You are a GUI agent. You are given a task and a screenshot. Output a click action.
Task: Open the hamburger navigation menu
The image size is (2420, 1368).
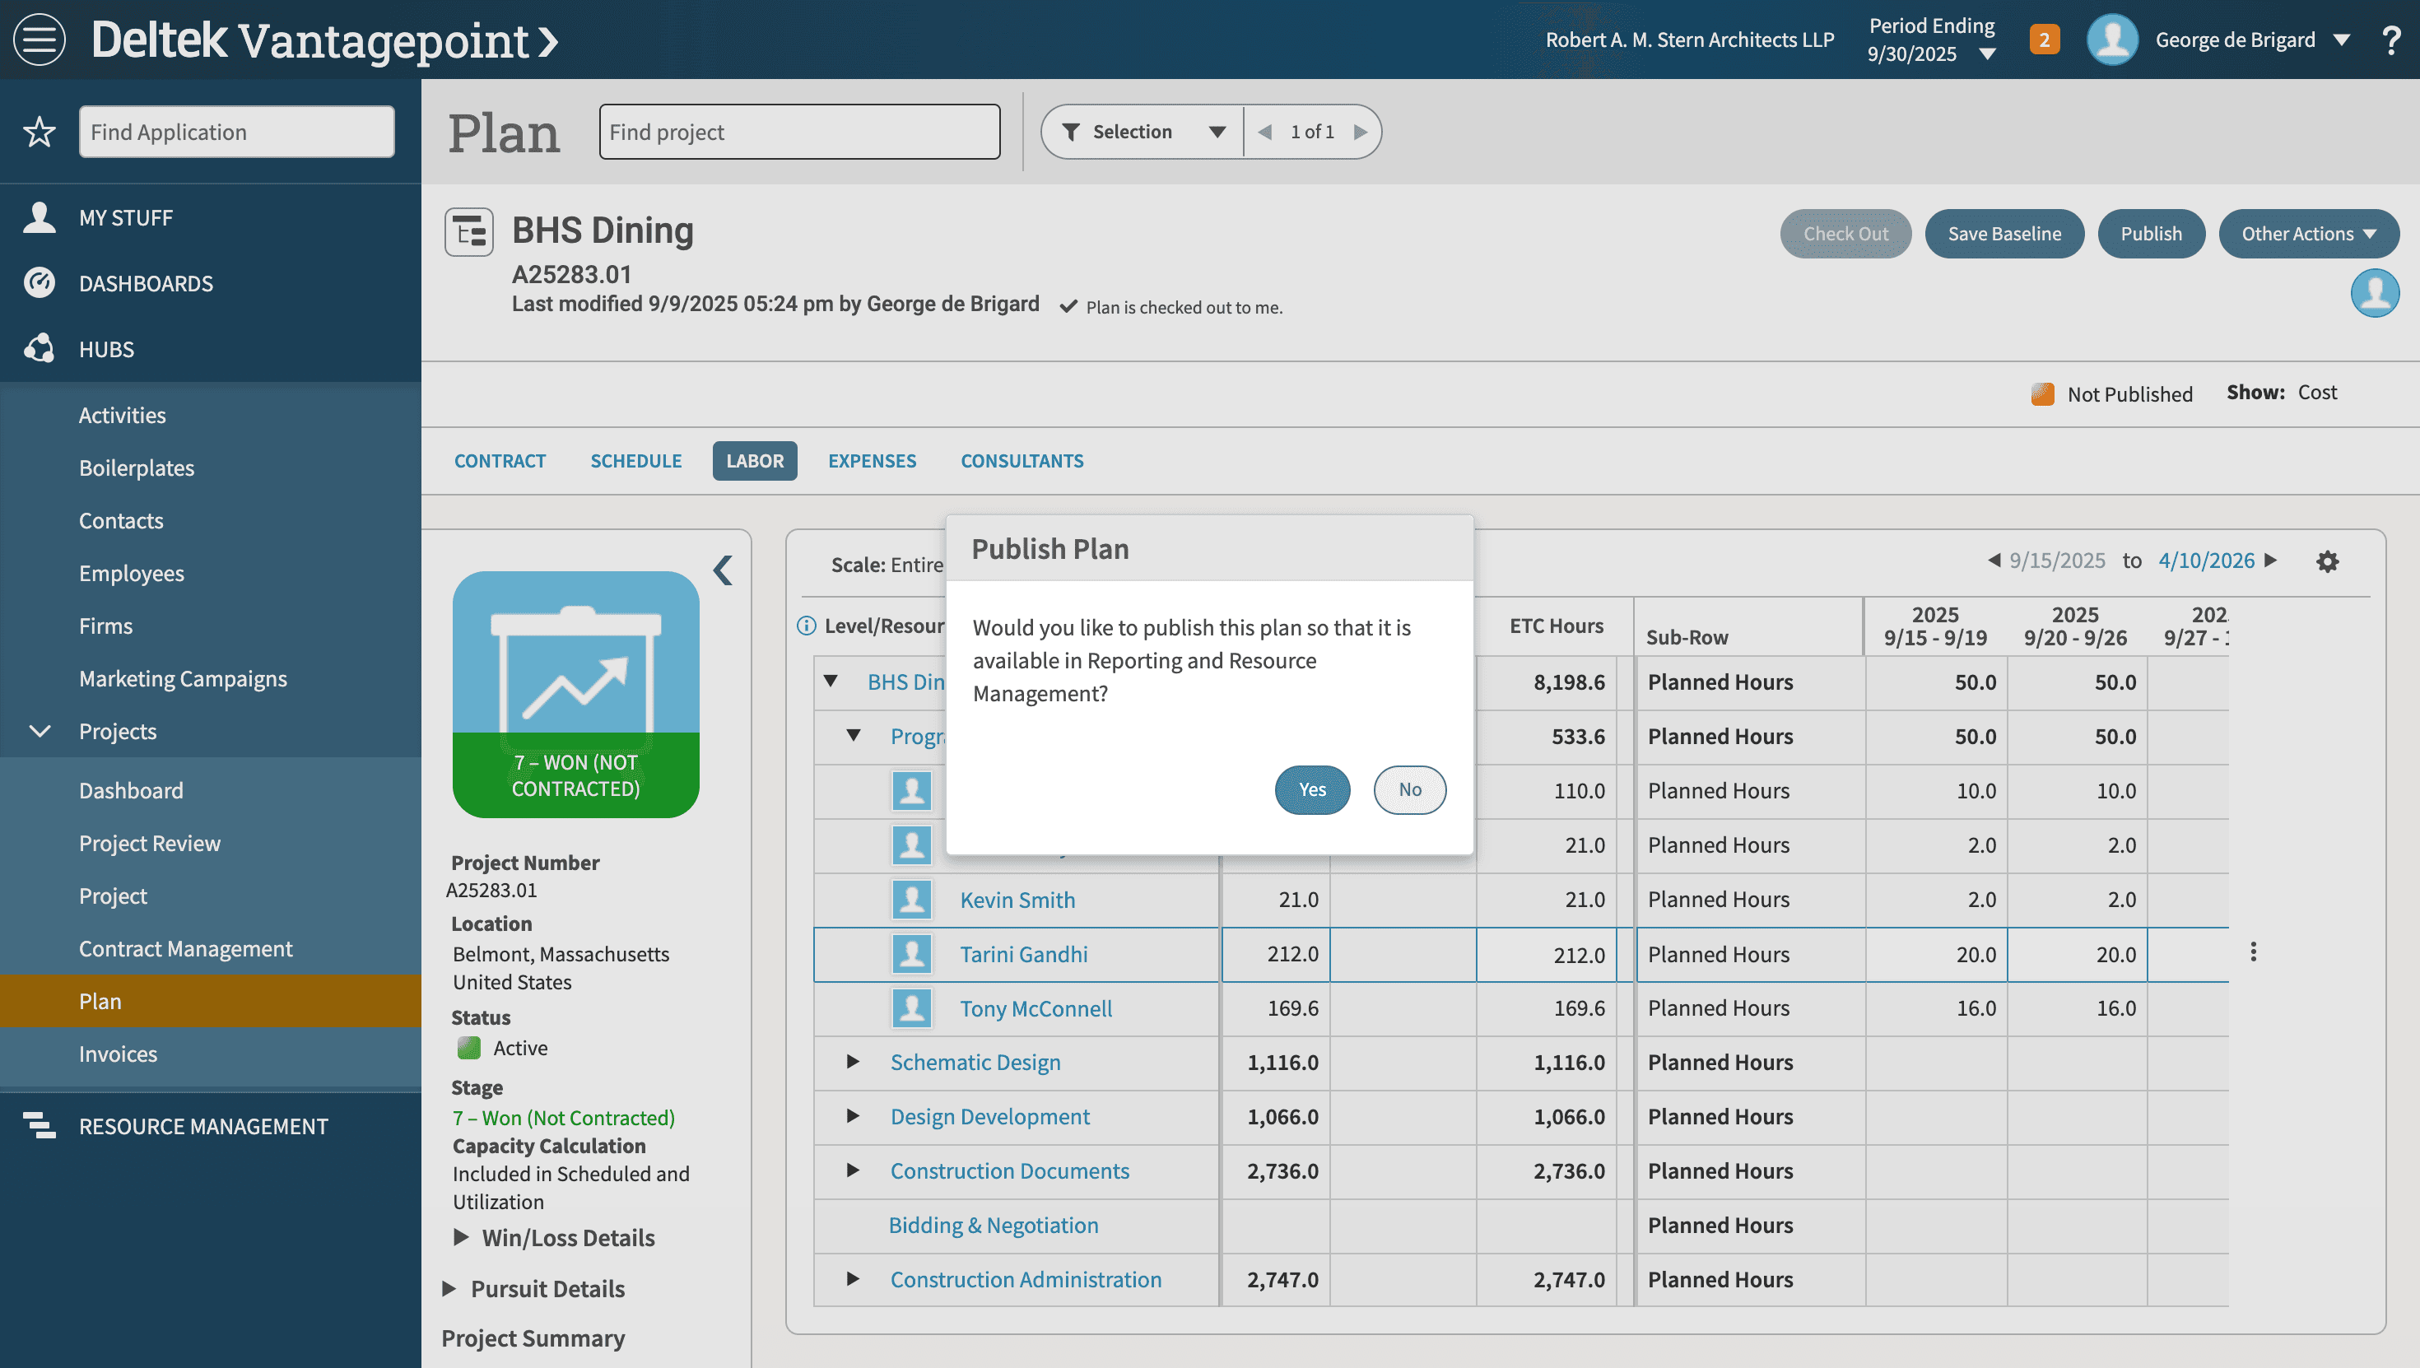pyautogui.click(x=40, y=40)
